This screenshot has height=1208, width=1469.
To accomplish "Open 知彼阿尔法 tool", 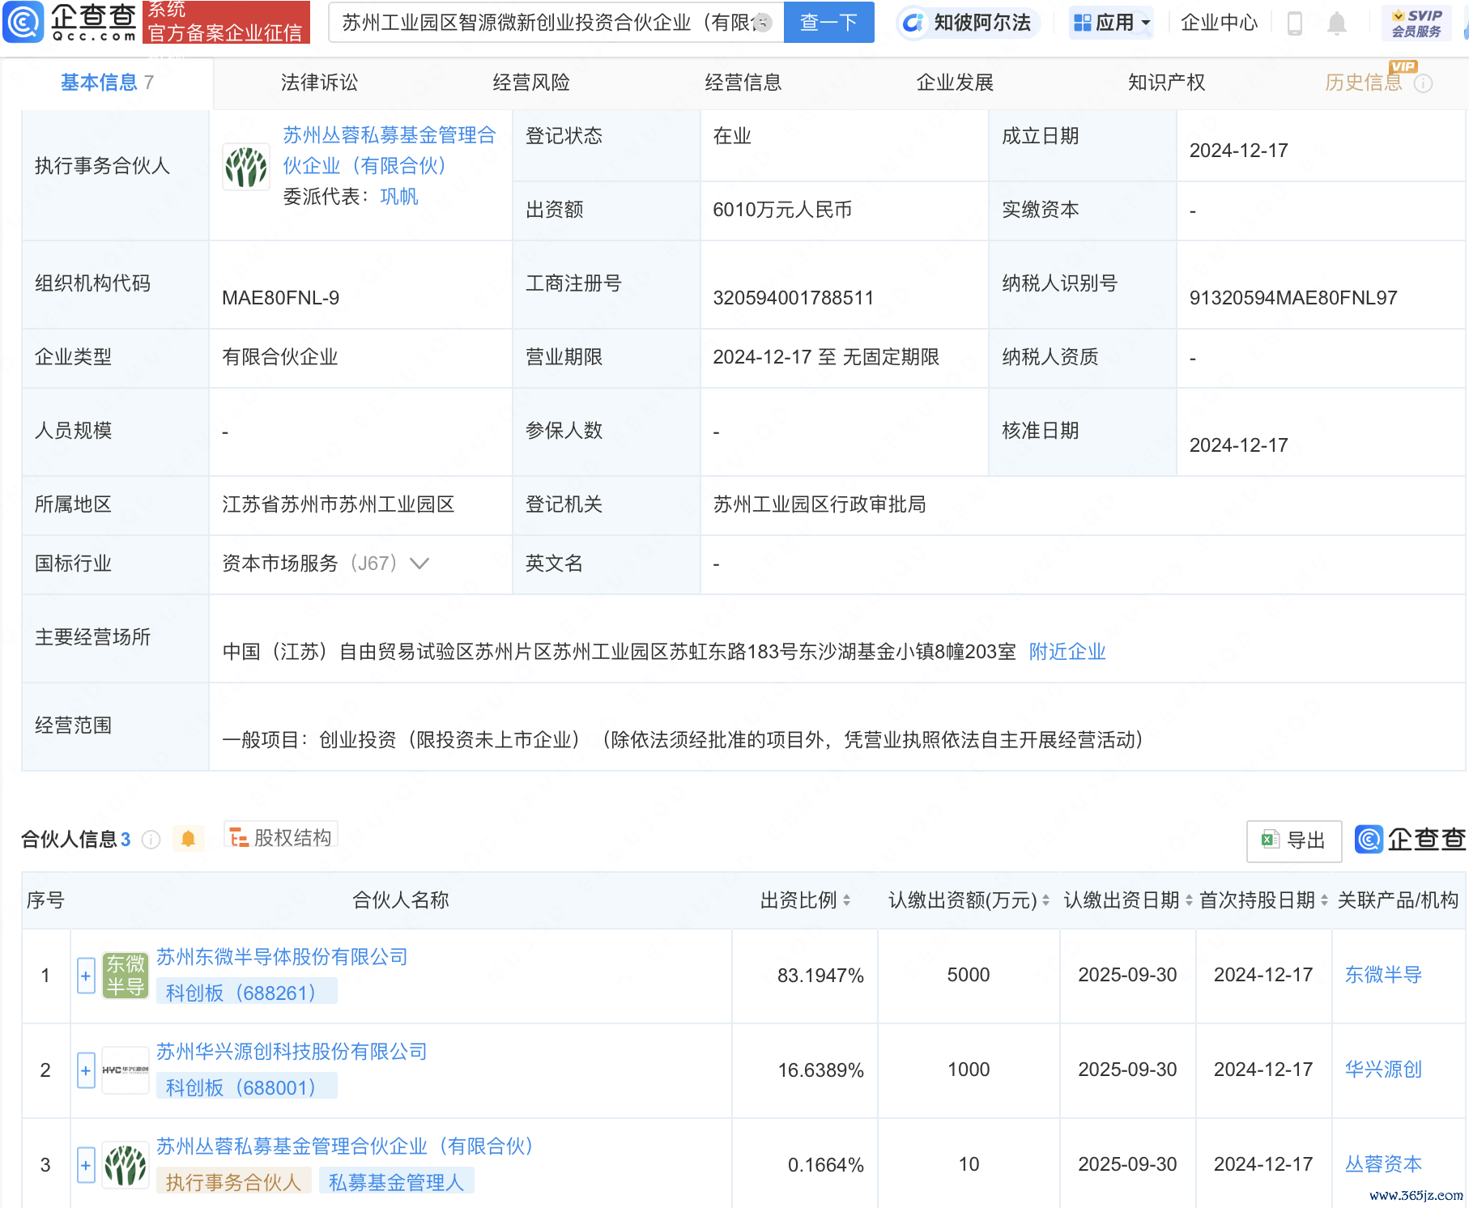I will [968, 23].
